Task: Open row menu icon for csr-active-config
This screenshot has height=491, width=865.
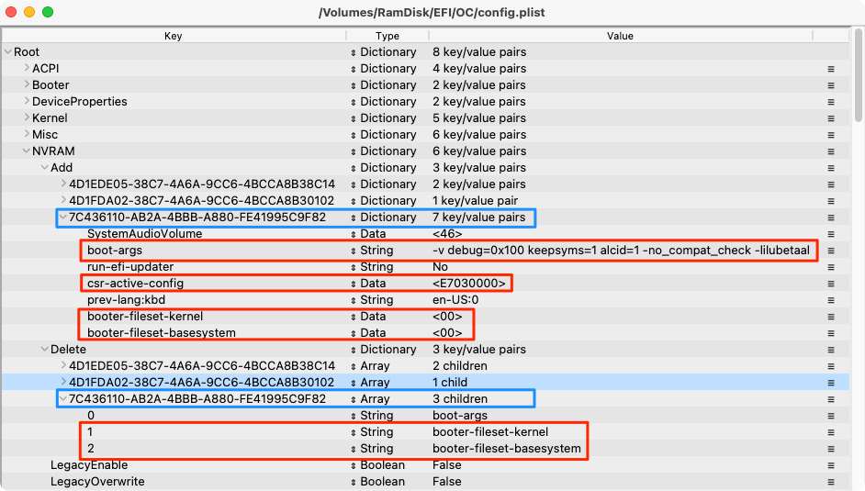Action: [831, 284]
